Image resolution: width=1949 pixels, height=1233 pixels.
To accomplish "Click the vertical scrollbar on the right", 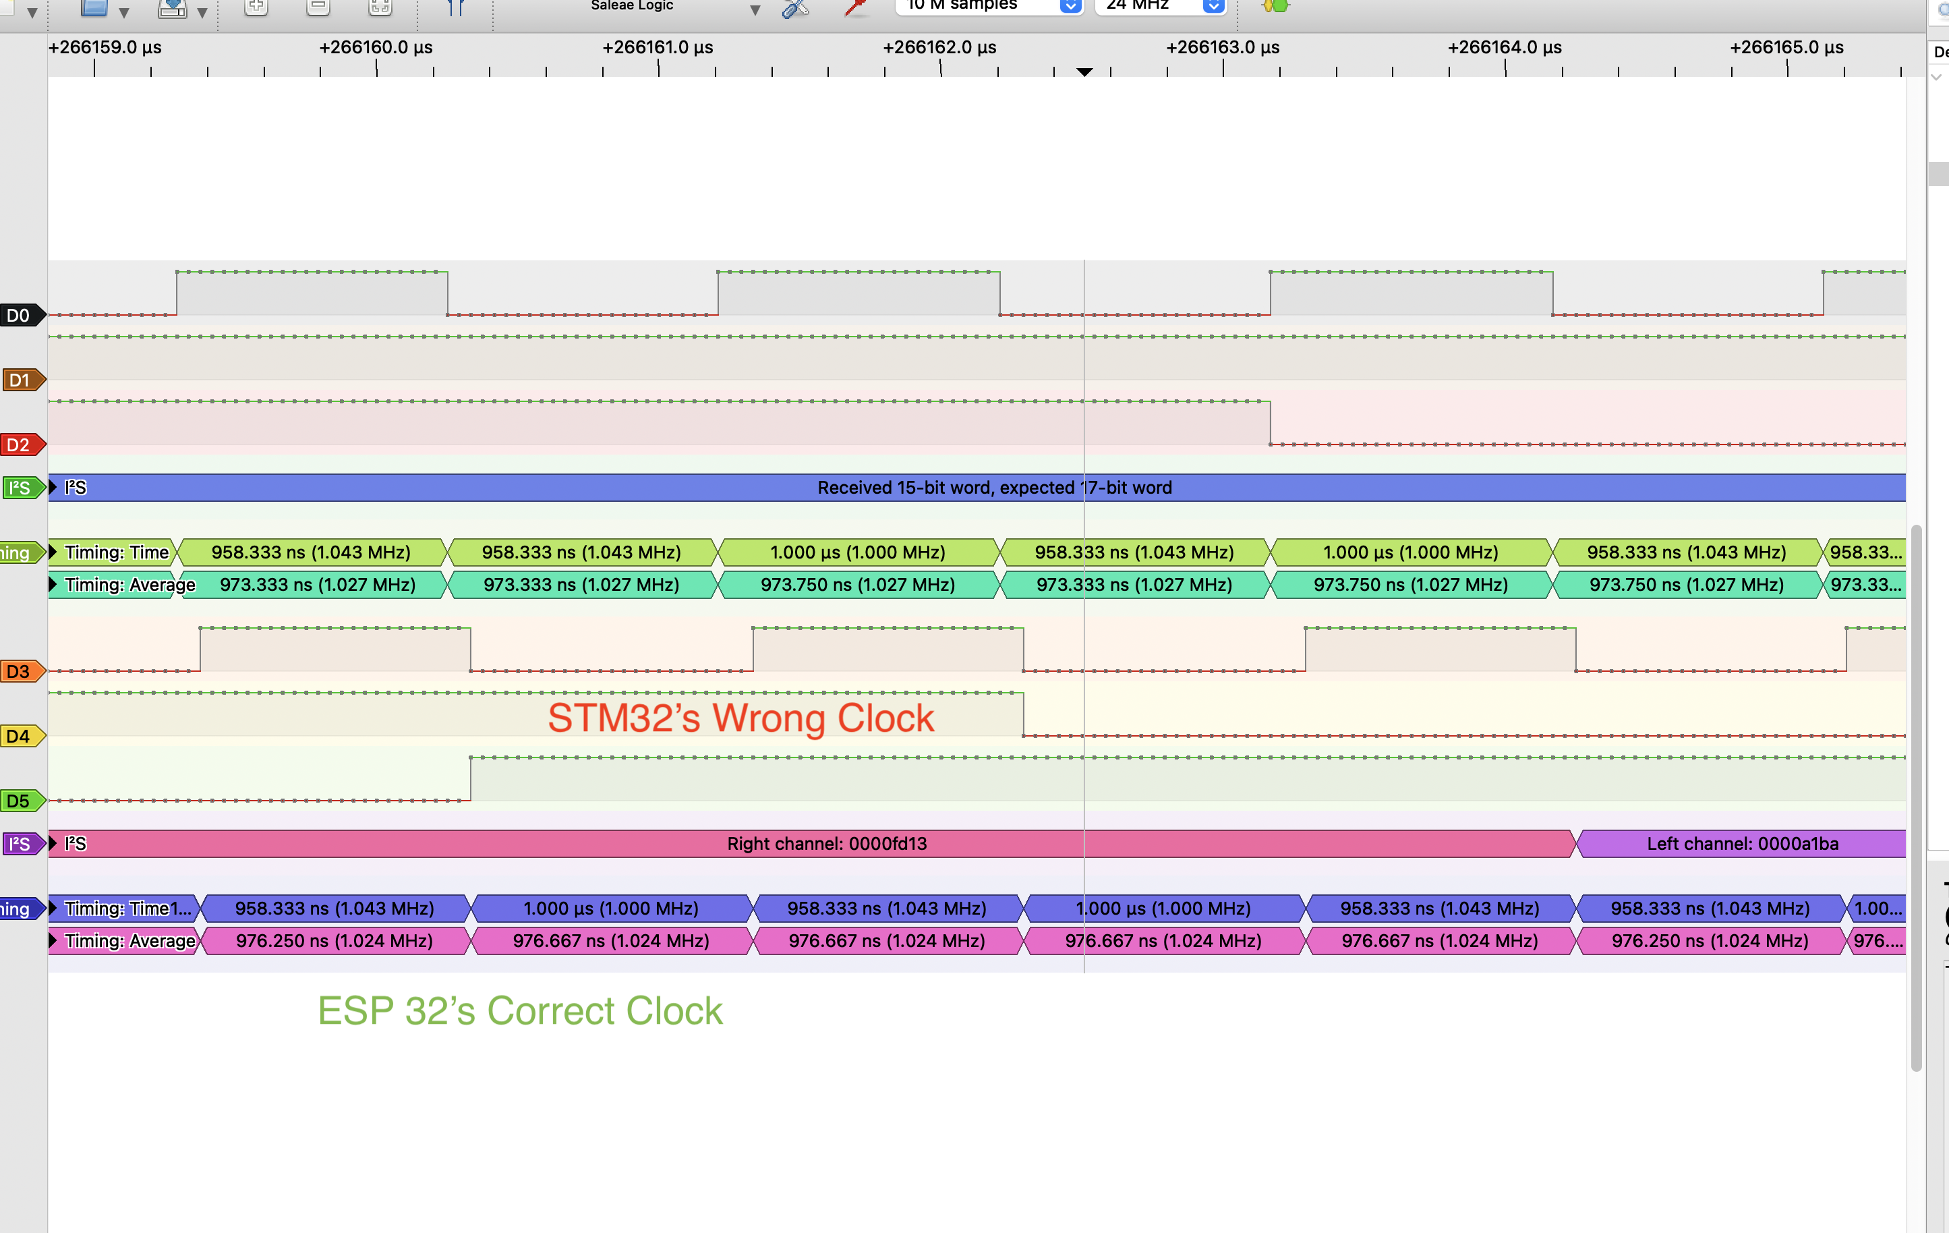I will coord(1916,797).
